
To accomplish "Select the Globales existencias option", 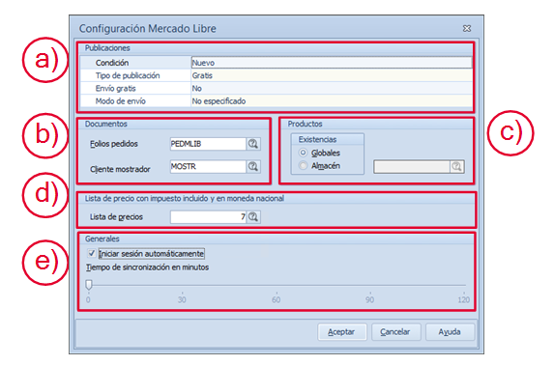I will [303, 153].
